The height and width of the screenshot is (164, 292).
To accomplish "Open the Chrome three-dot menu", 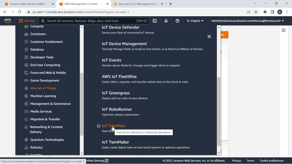I will [287, 12].
